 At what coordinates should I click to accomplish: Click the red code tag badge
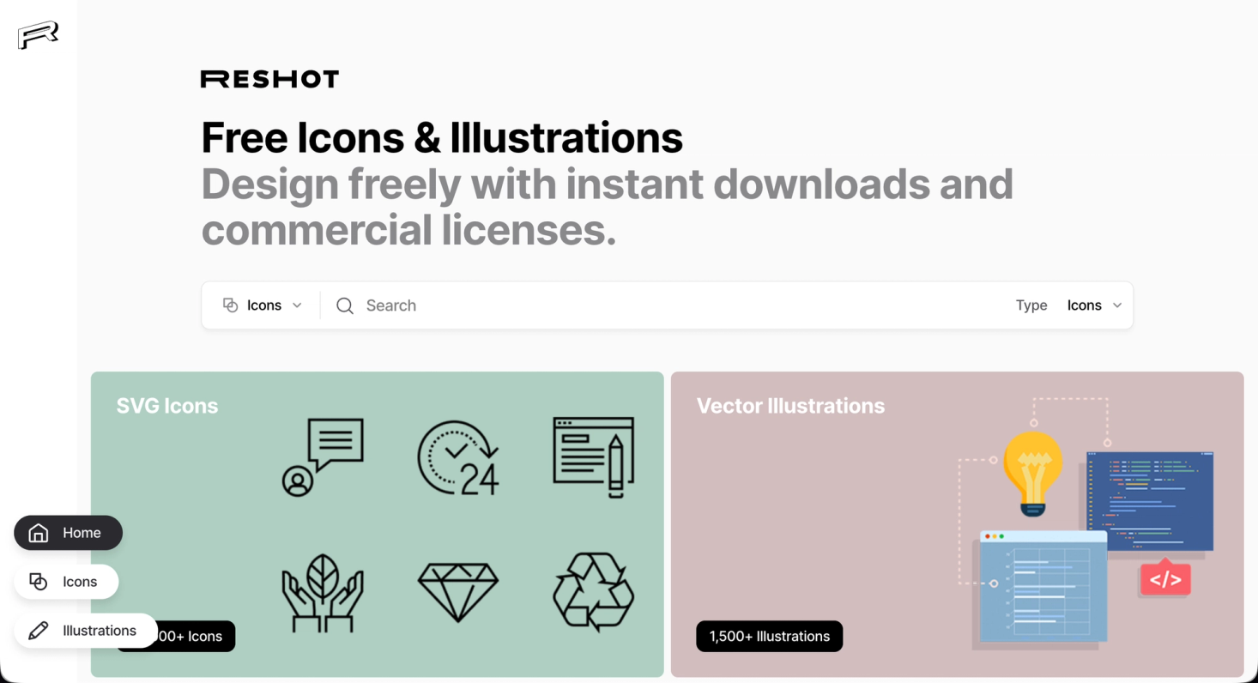tap(1165, 579)
